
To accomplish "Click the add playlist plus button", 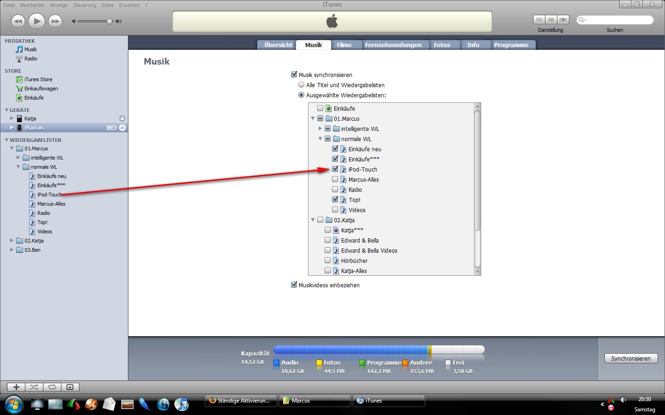I will click(16, 387).
